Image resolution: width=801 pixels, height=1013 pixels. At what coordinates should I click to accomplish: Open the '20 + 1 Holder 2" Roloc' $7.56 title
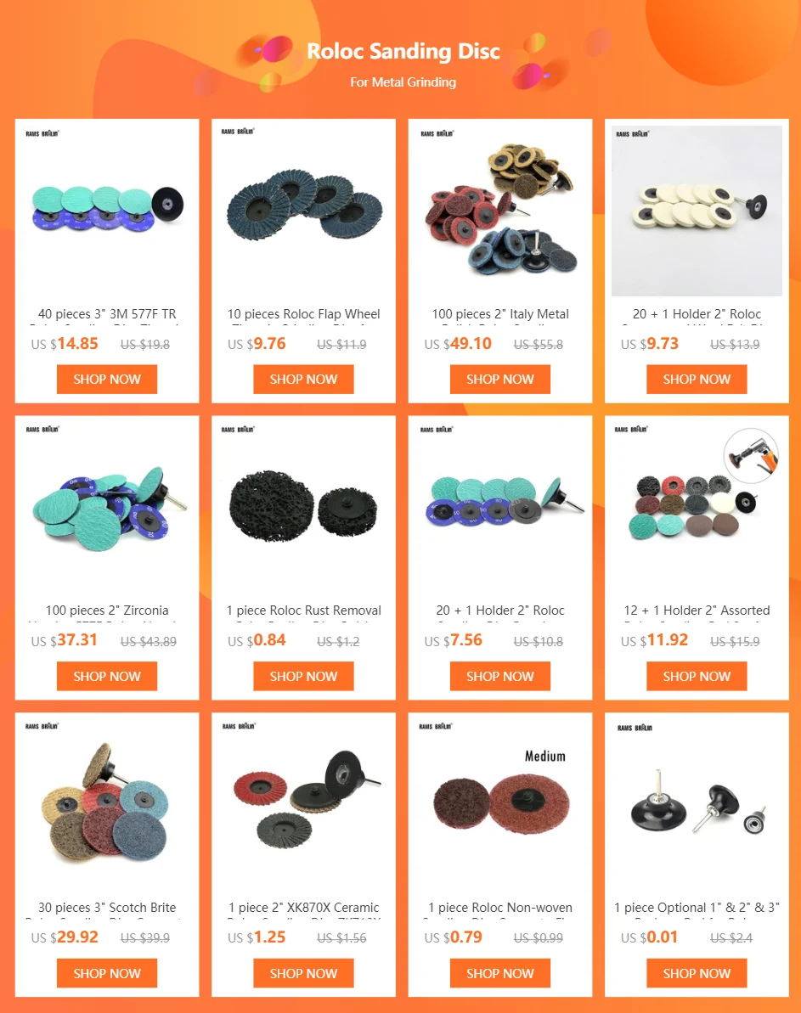coord(499,611)
